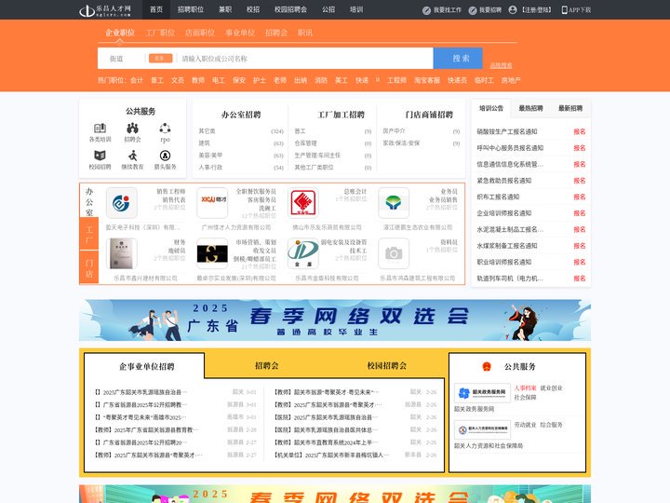The image size is (670, 503).
Task: Select the 工厂职位 search tab
Action: pyautogui.click(x=160, y=33)
